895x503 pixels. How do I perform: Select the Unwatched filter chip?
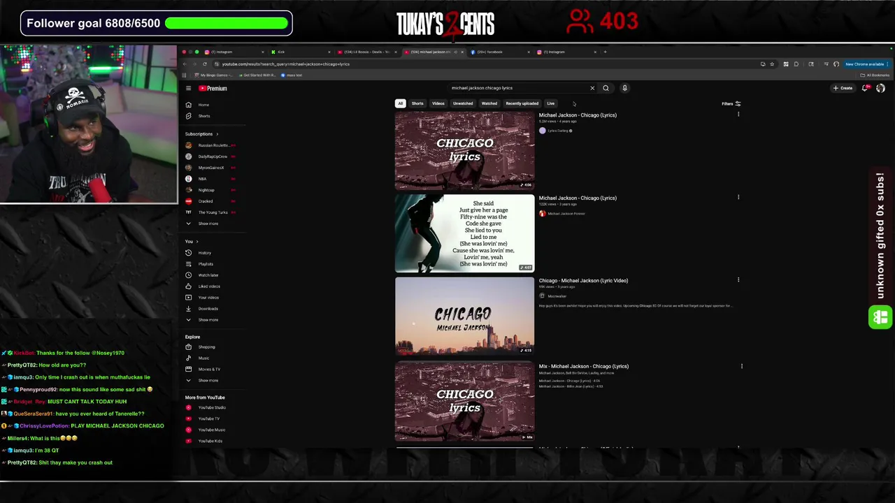point(463,103)
